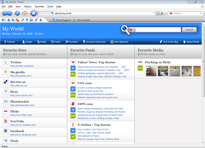This screenshot has height=148, width=205.
Task: Open the File menu
Action: [4, 6]
